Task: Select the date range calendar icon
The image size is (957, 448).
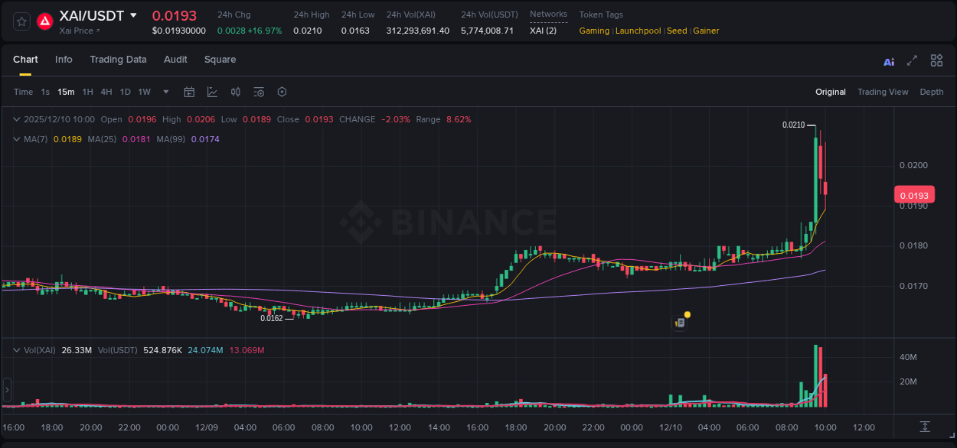Action: 189,92
